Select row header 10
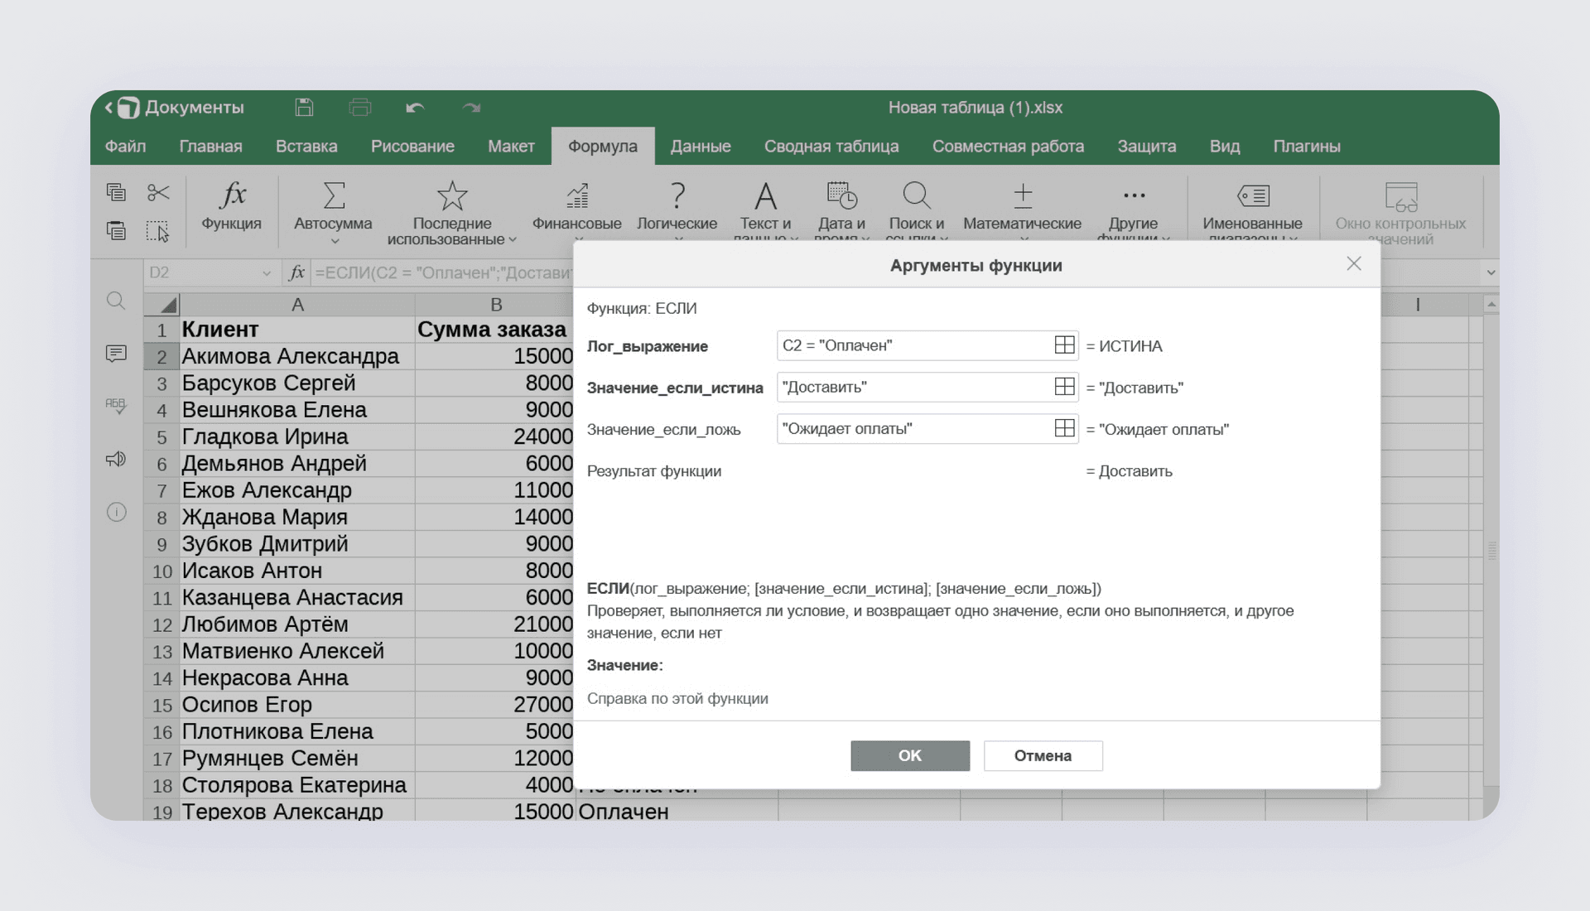 (x=162, y=571)
